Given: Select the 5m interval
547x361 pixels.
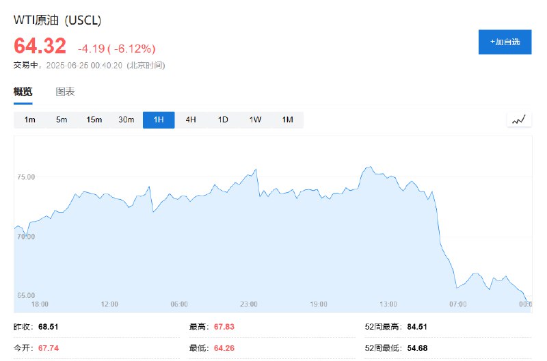Looking at the screenshot, I should click(62, 120).
